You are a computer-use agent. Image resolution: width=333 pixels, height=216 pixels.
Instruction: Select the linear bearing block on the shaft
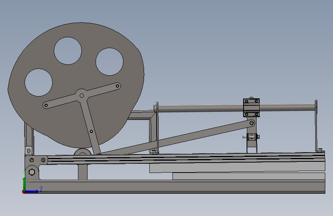(x=251, y=107)
